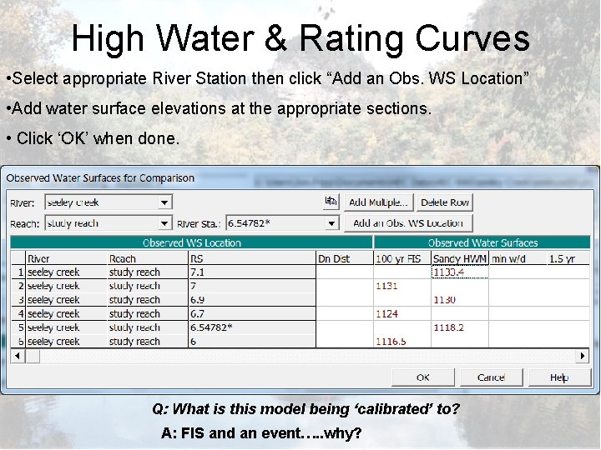This screenshot has width=601, height=450.
Task: Click the Cancel button
Action: tap(492, 377)
